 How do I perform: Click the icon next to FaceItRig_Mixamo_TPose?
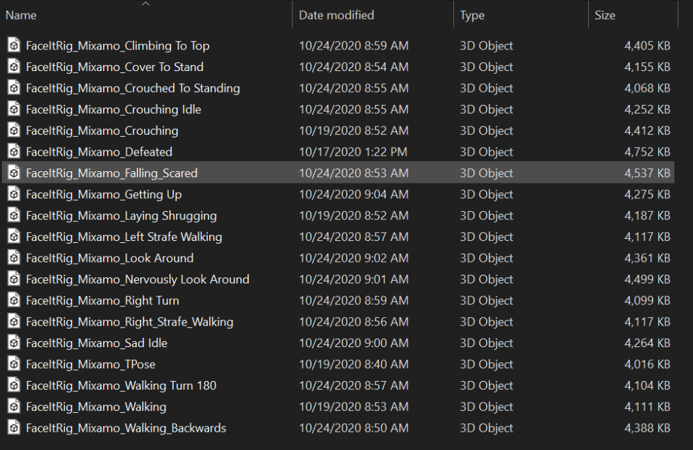pos(14,364)
